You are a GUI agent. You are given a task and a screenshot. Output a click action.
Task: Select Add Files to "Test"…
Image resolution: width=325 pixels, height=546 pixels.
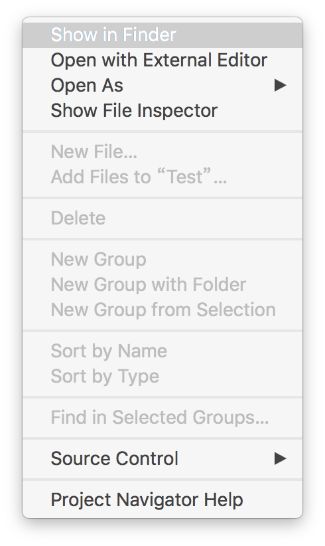(x=162, y=177)
